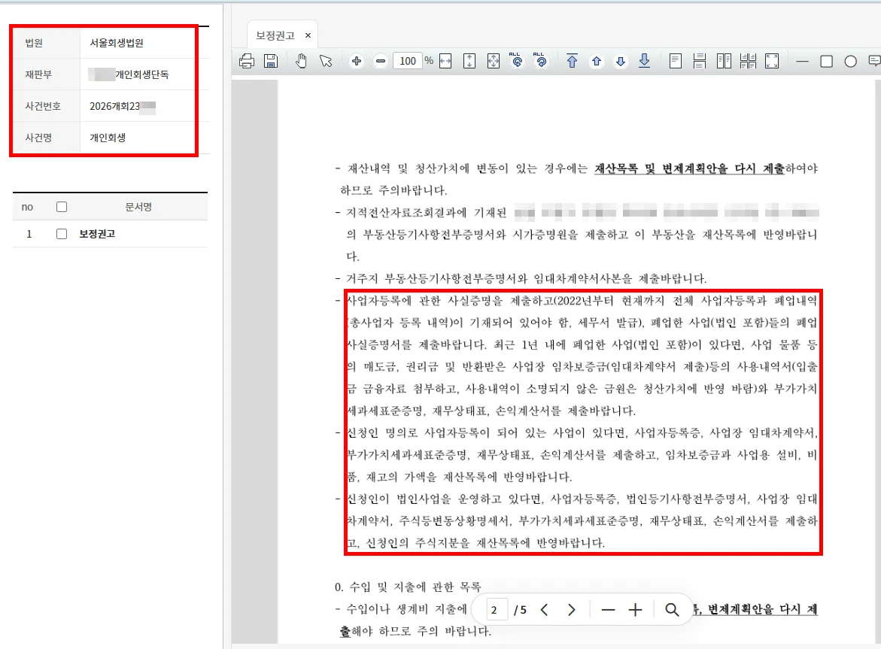This screenshot has height=649, width=881.
Task: Select the rectangle drawing tool
Action: click(827, 61)
